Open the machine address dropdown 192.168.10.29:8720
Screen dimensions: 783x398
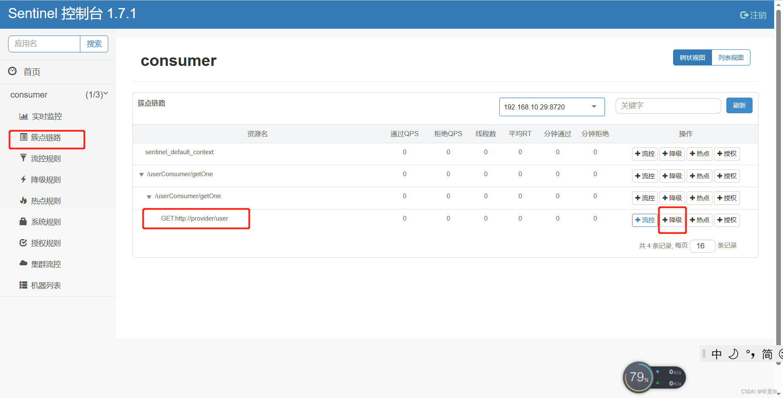[x=552, y=107]
